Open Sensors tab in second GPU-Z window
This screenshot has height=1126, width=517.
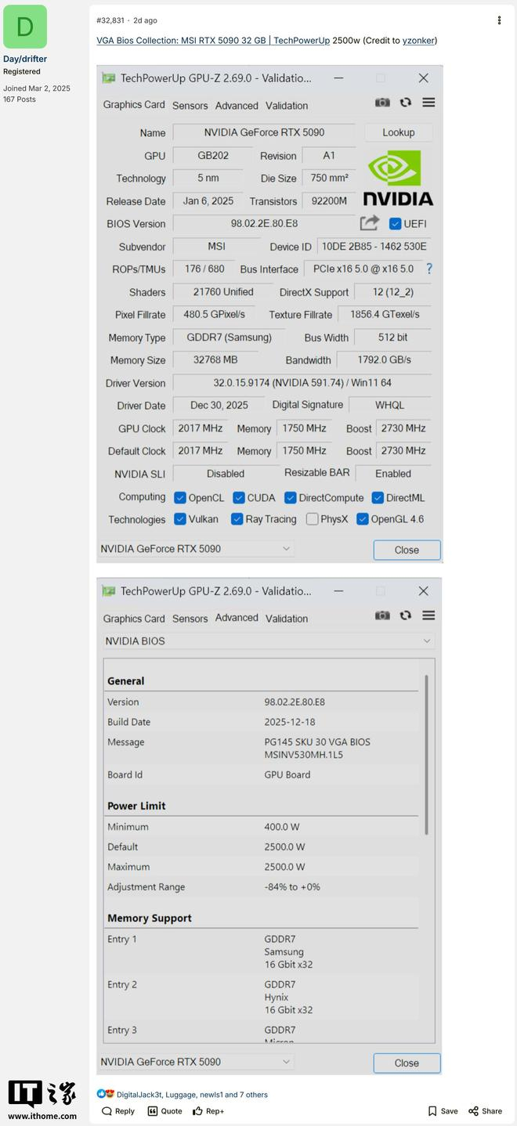tap(190, 619)
